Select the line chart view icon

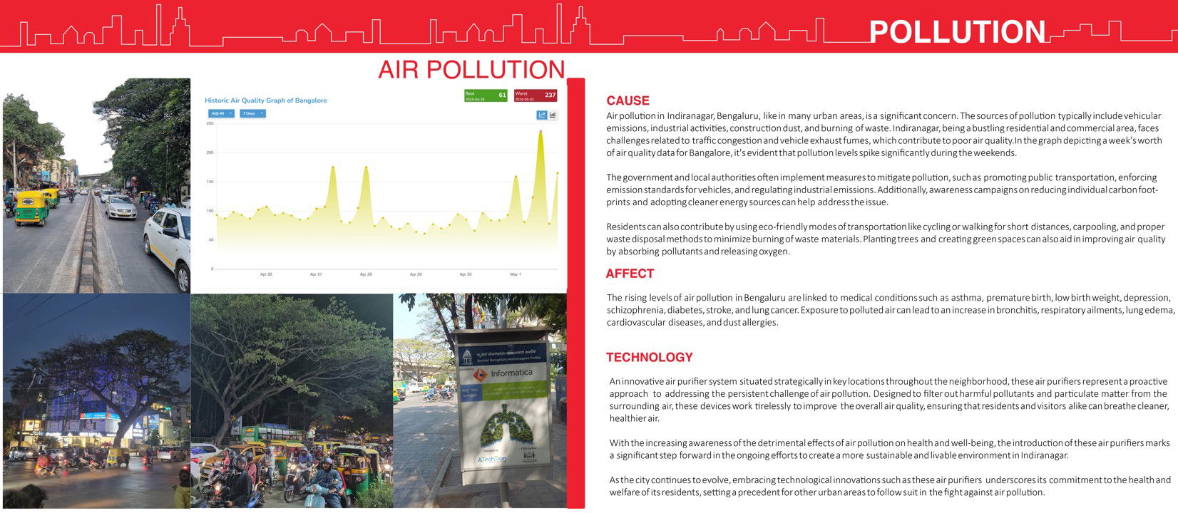click(x=542, y=115)
